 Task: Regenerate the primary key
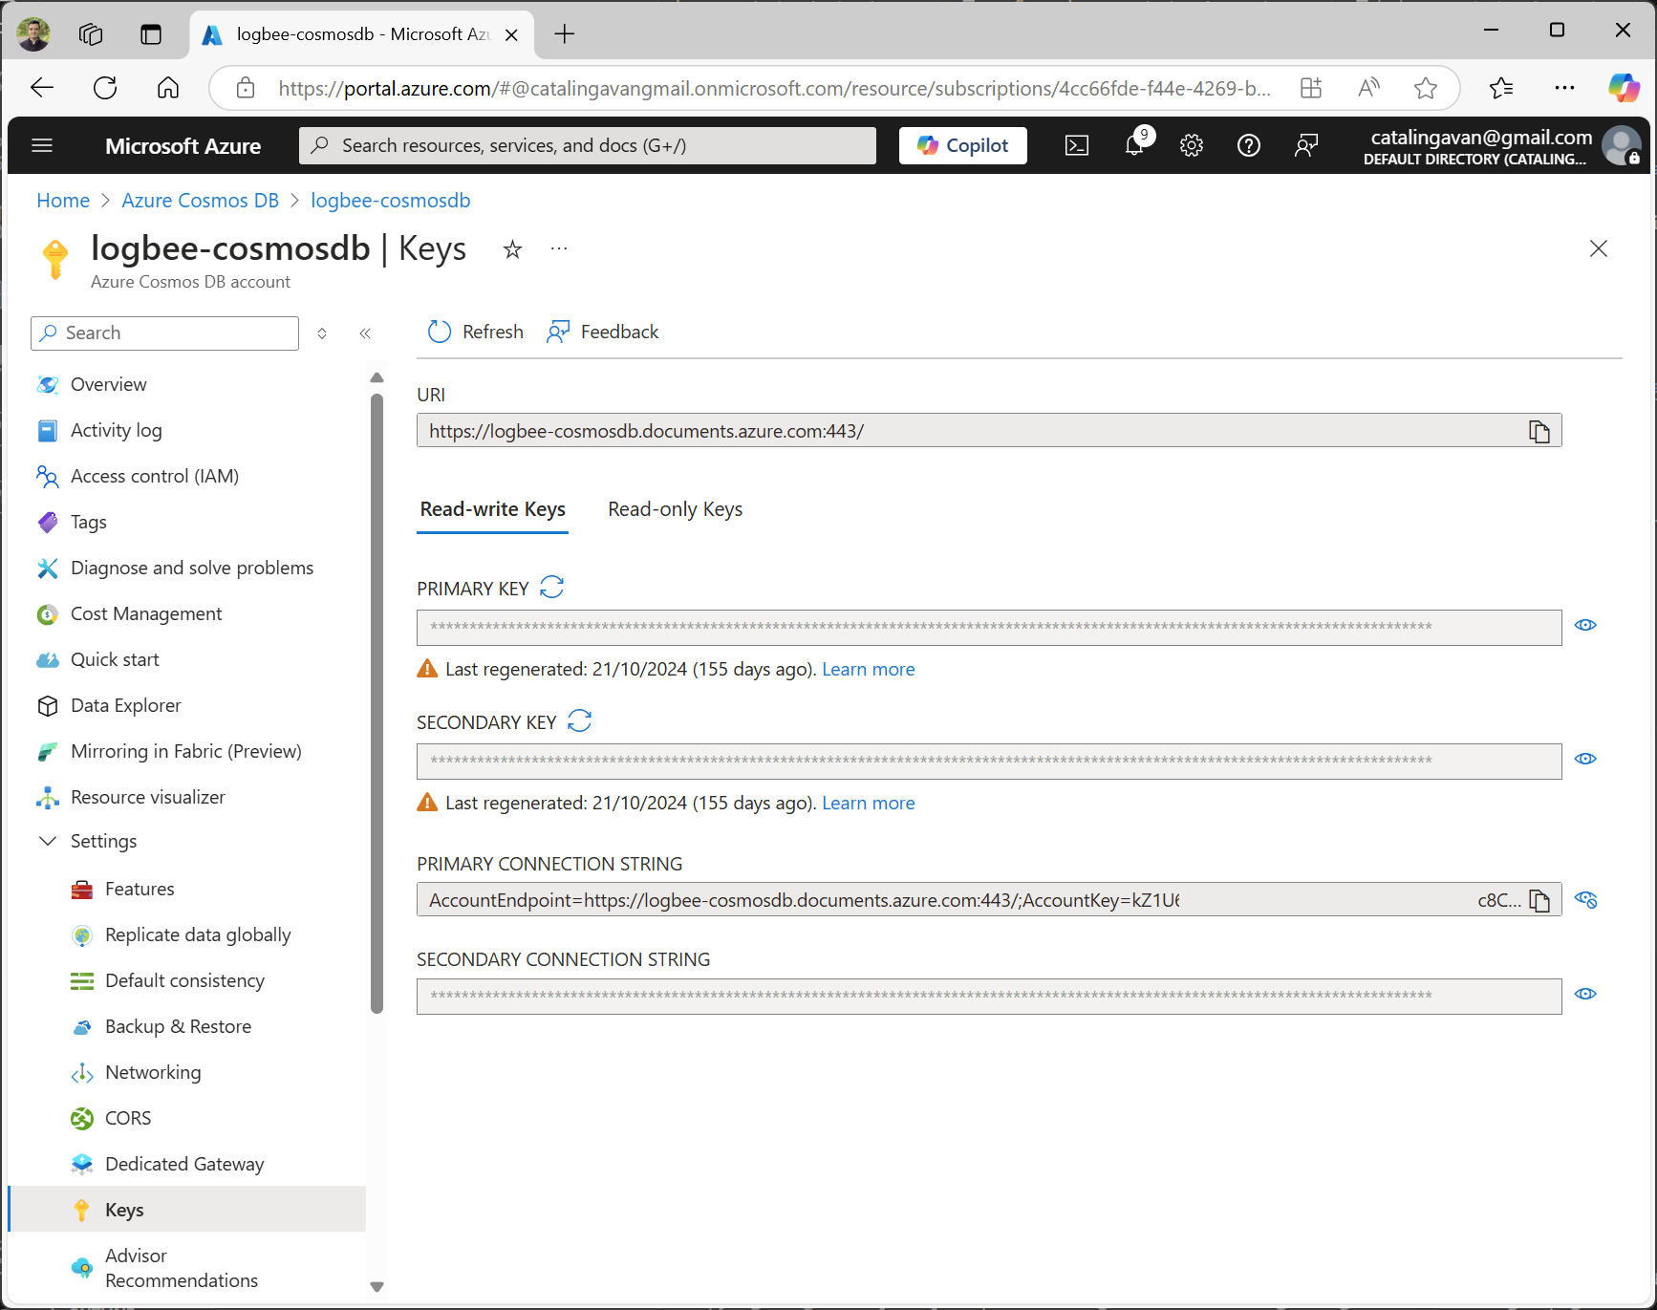552,587
